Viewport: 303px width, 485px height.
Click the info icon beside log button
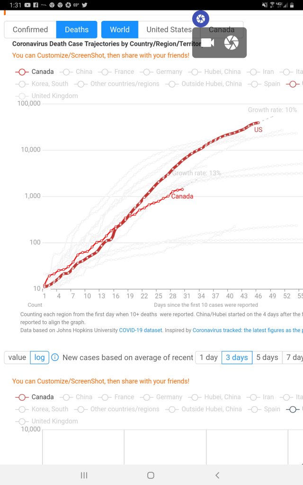tap(55, 357)
